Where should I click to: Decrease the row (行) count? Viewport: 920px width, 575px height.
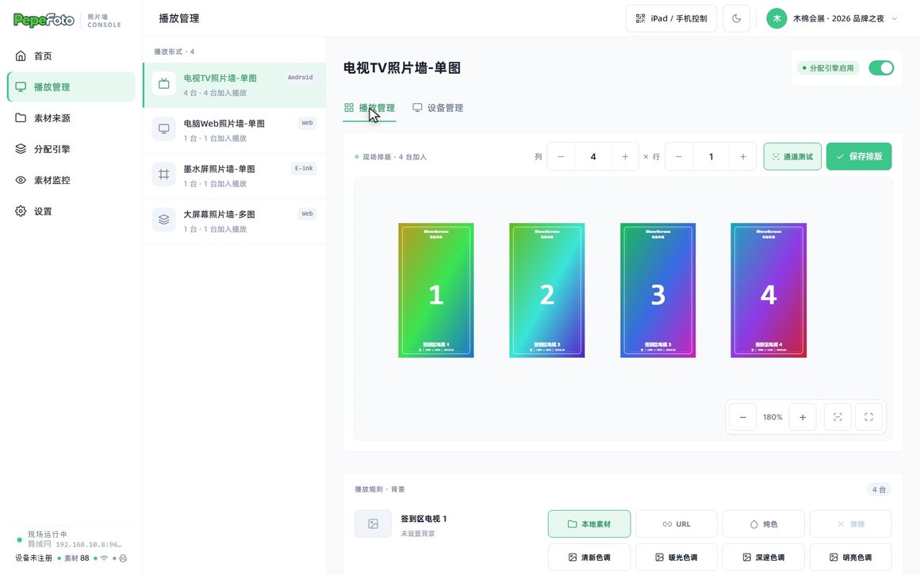click(679, 157)
